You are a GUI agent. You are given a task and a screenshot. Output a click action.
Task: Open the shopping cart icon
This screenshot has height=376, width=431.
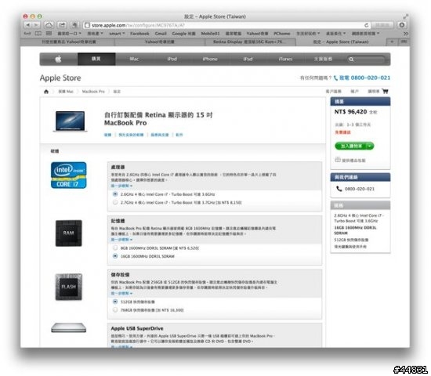tap(385, 91)
